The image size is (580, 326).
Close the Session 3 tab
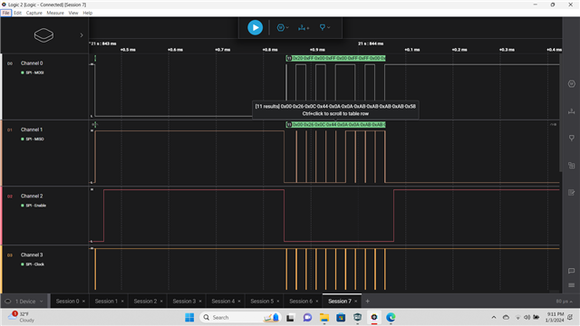[200, 302]
